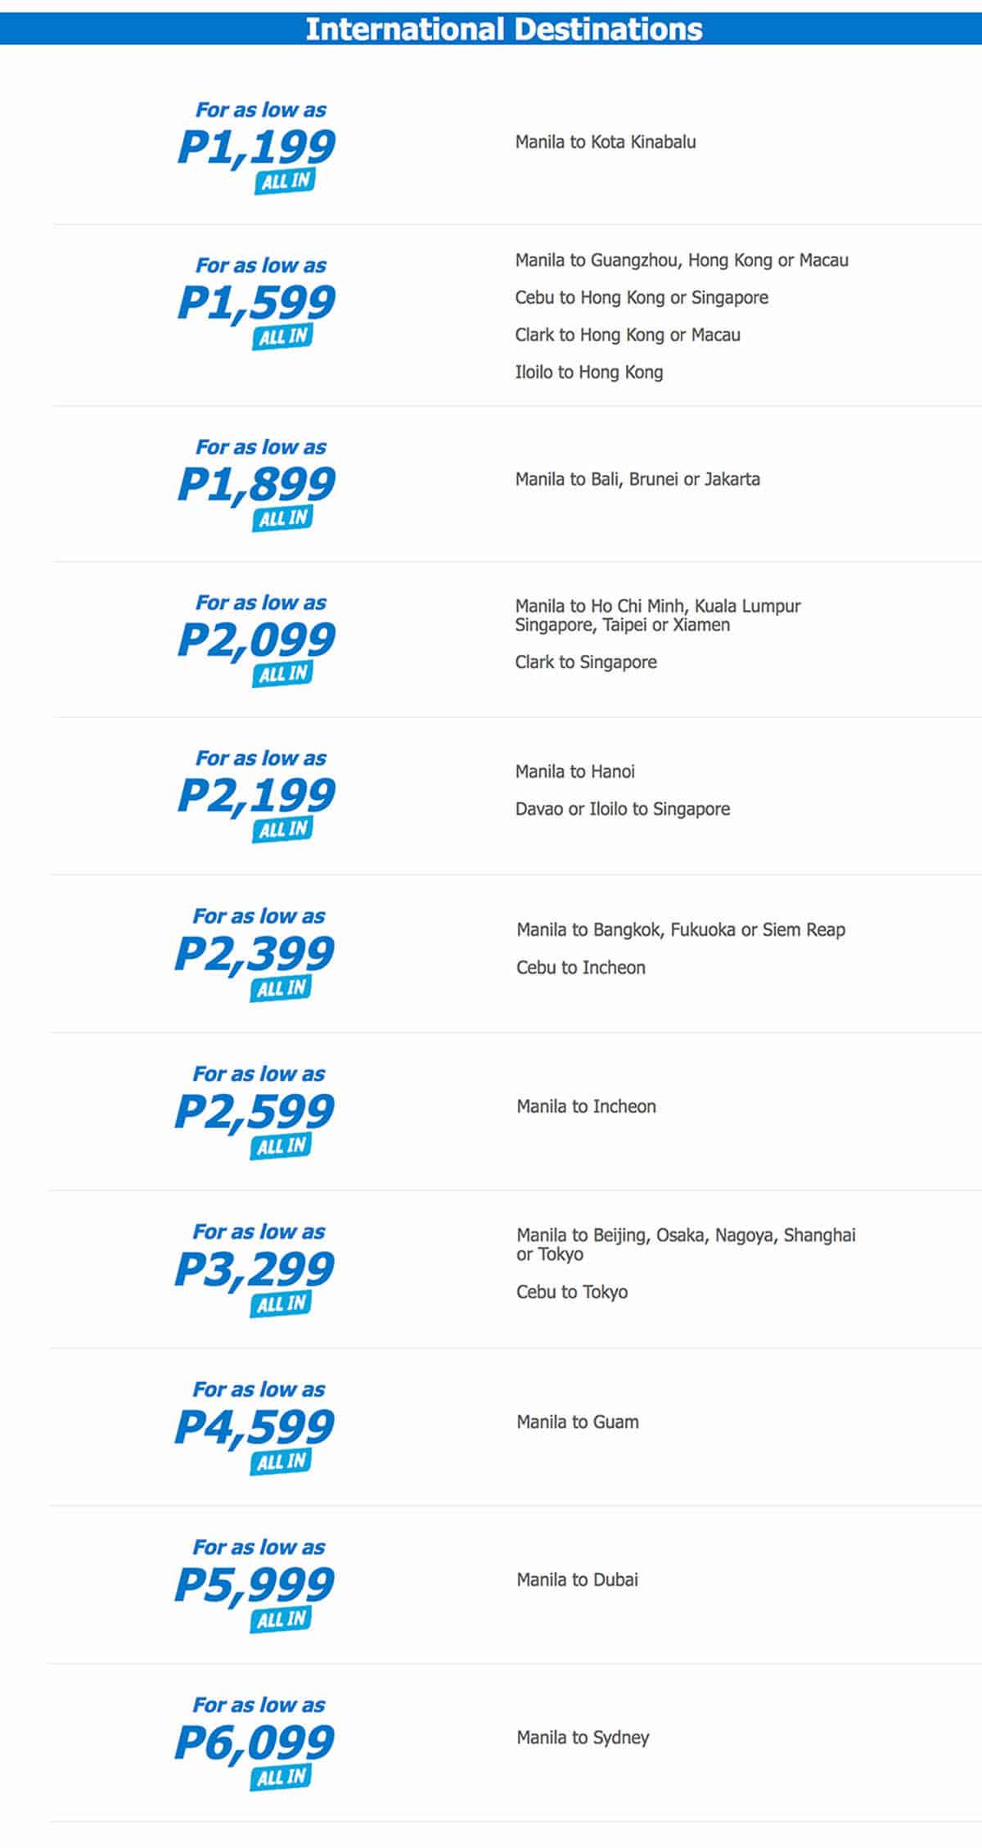Choose Cebu to Hong Kong or Singapore
The height and width of the screenshot is (1848, 982).
[642, 298]
